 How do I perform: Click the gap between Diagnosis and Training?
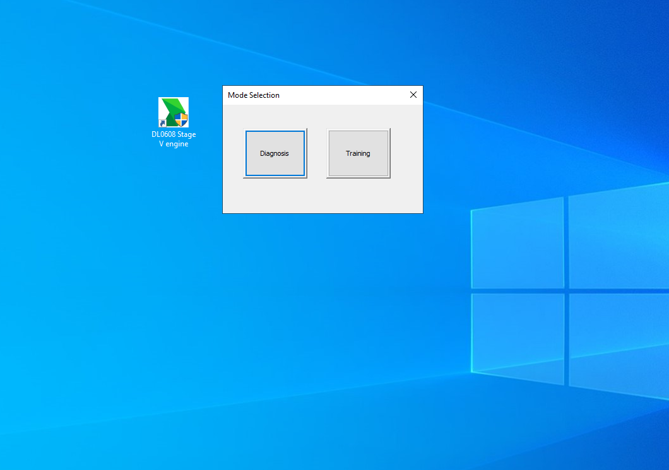(316, 153)
